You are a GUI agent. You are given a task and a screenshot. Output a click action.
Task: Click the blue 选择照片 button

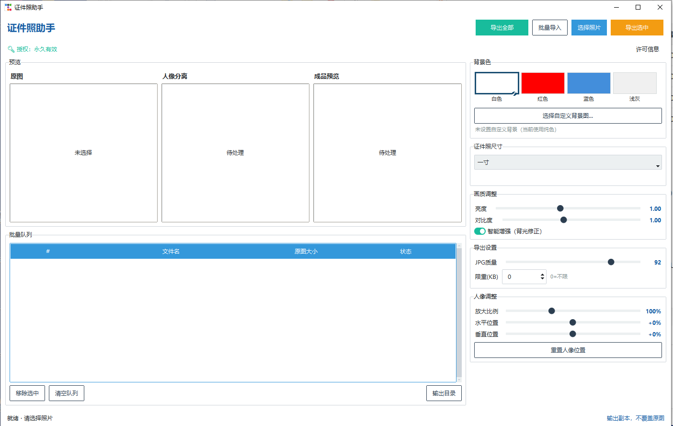589,27
